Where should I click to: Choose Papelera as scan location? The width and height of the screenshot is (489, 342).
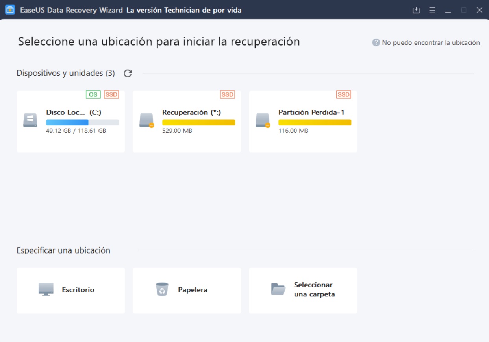[x=187, y=291]
